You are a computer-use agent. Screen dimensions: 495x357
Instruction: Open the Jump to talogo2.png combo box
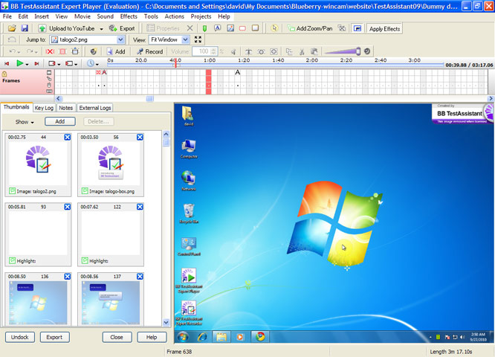click(120, 39)
